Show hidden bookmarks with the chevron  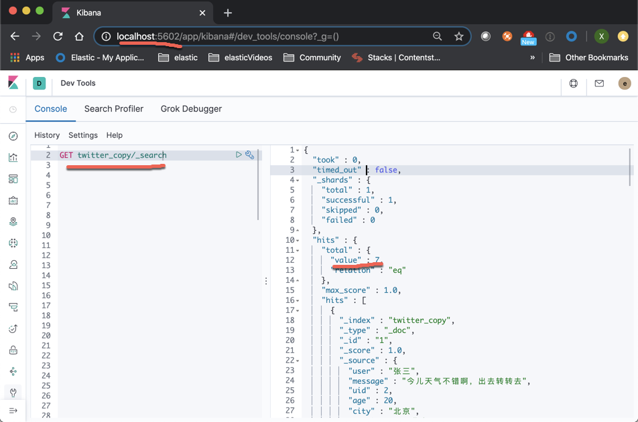point(532,58)
